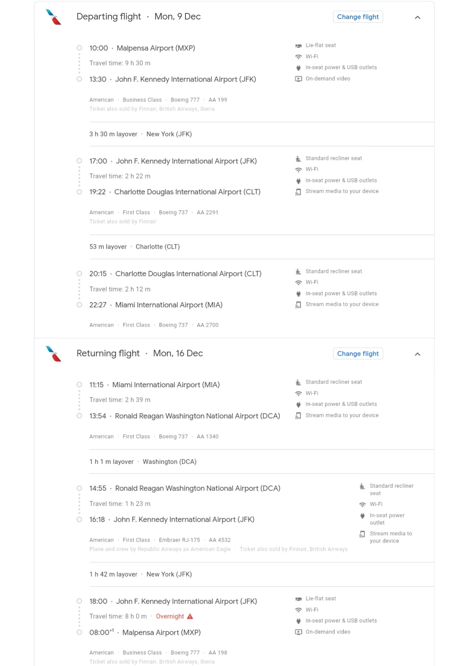
Task: Click 1 h 42 m layover New York row
Action: [141, 574]
